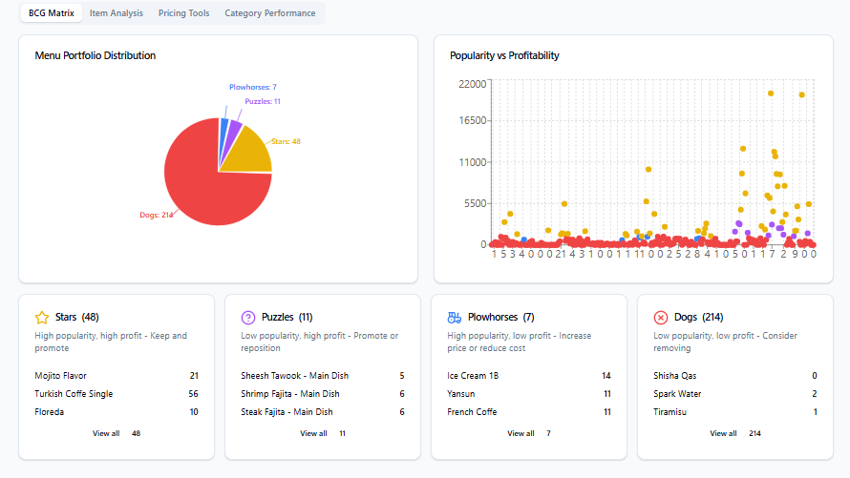Image resolution: width=850 pixels, height=478 pixels.
Task: Click the Plowhorses tractor icon
Action: point(455,317)
